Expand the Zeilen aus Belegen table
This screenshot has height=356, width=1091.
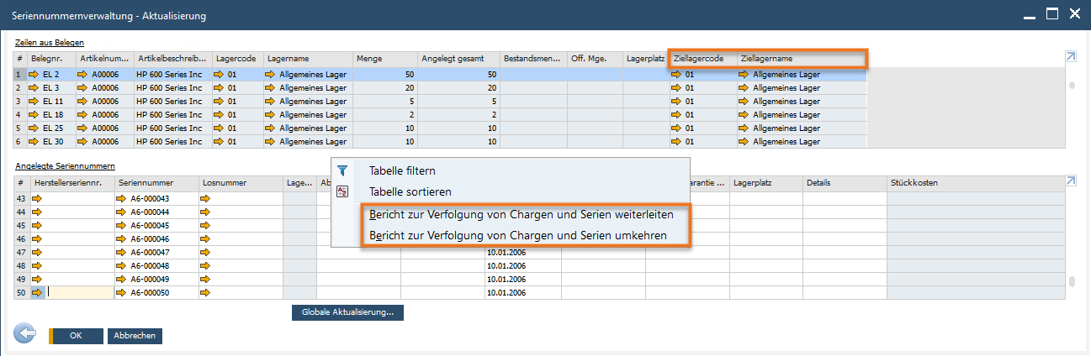pyautogui.click(x=1070, y=57)
